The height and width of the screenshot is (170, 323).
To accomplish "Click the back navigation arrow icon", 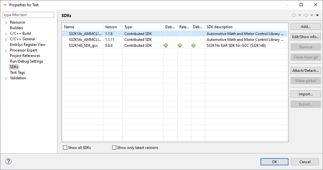I will point(294,15).
